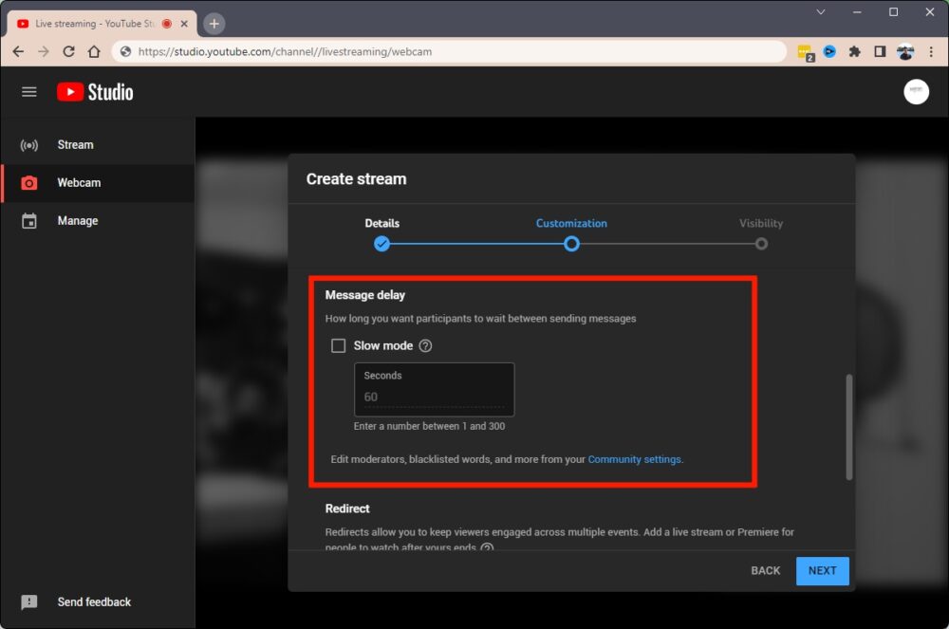Open the Chrome three-dot menu

pos(931,52)
